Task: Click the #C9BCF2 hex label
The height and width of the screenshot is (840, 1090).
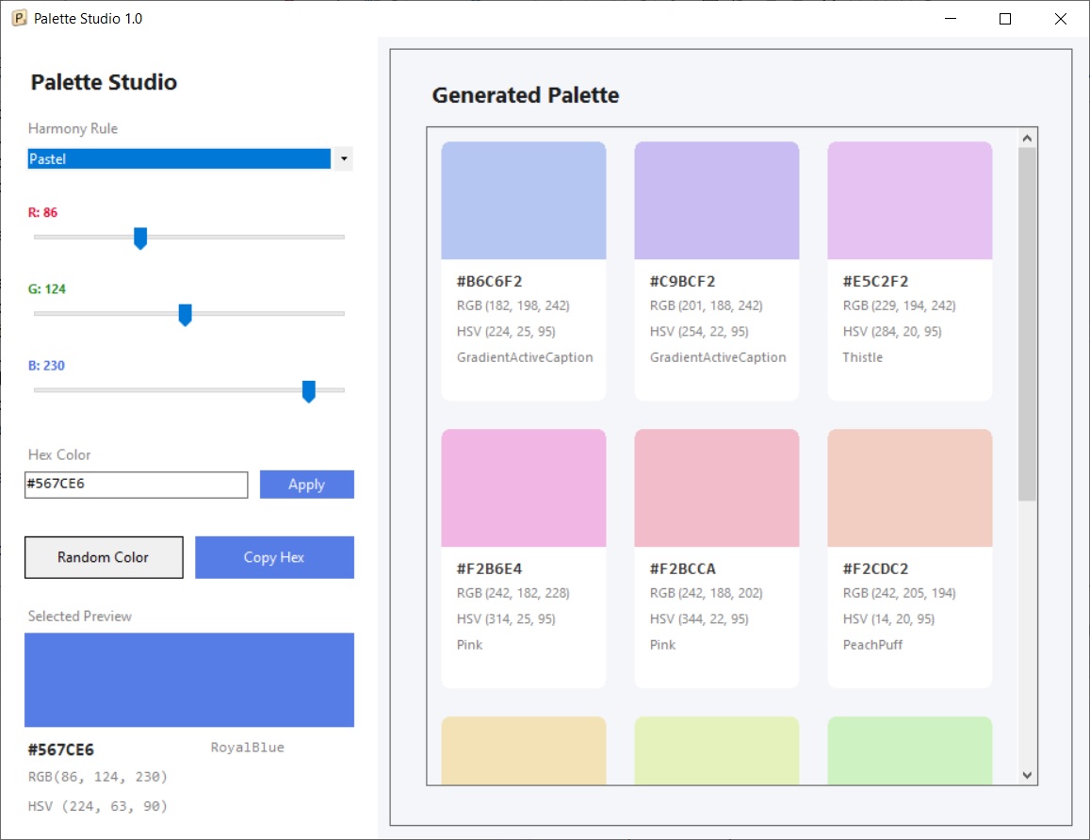Action: click(x=683, y=281)
